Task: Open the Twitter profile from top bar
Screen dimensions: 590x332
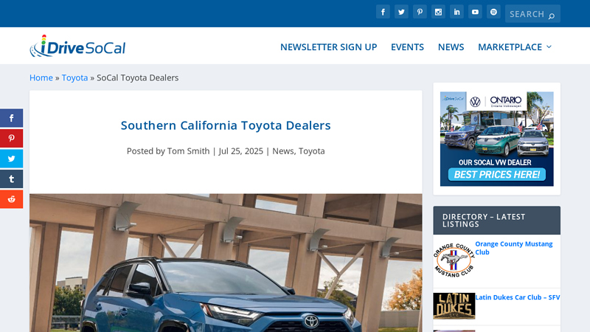Action: pyautogui.click(x=401, y=12)
